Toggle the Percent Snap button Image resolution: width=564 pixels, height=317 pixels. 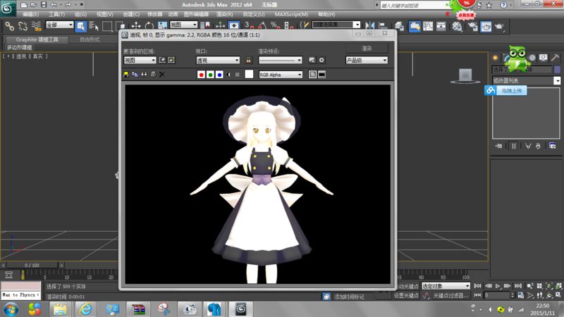click(x=275, y=26)
